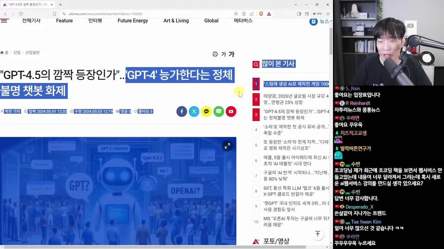Click the VPN button in the toolbar
This screenshot has width=444, height=249.
tap(317, 14)
